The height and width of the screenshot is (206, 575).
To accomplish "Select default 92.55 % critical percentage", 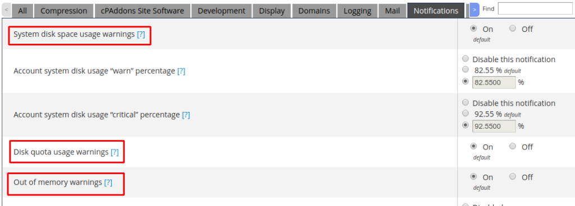I will 466,113.
